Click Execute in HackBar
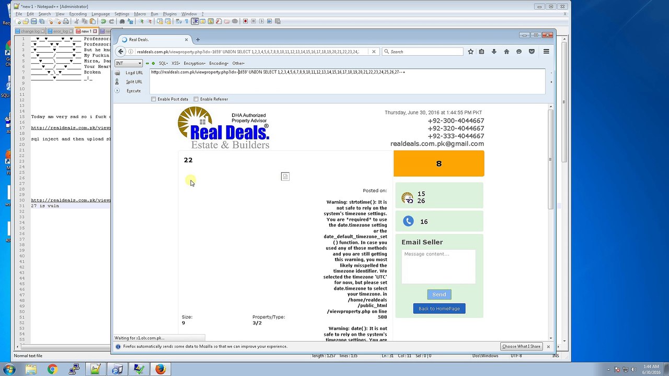Image resolution: width=669 pixels, height=376 pixels. pyautogui.click(x=133, y=91)
